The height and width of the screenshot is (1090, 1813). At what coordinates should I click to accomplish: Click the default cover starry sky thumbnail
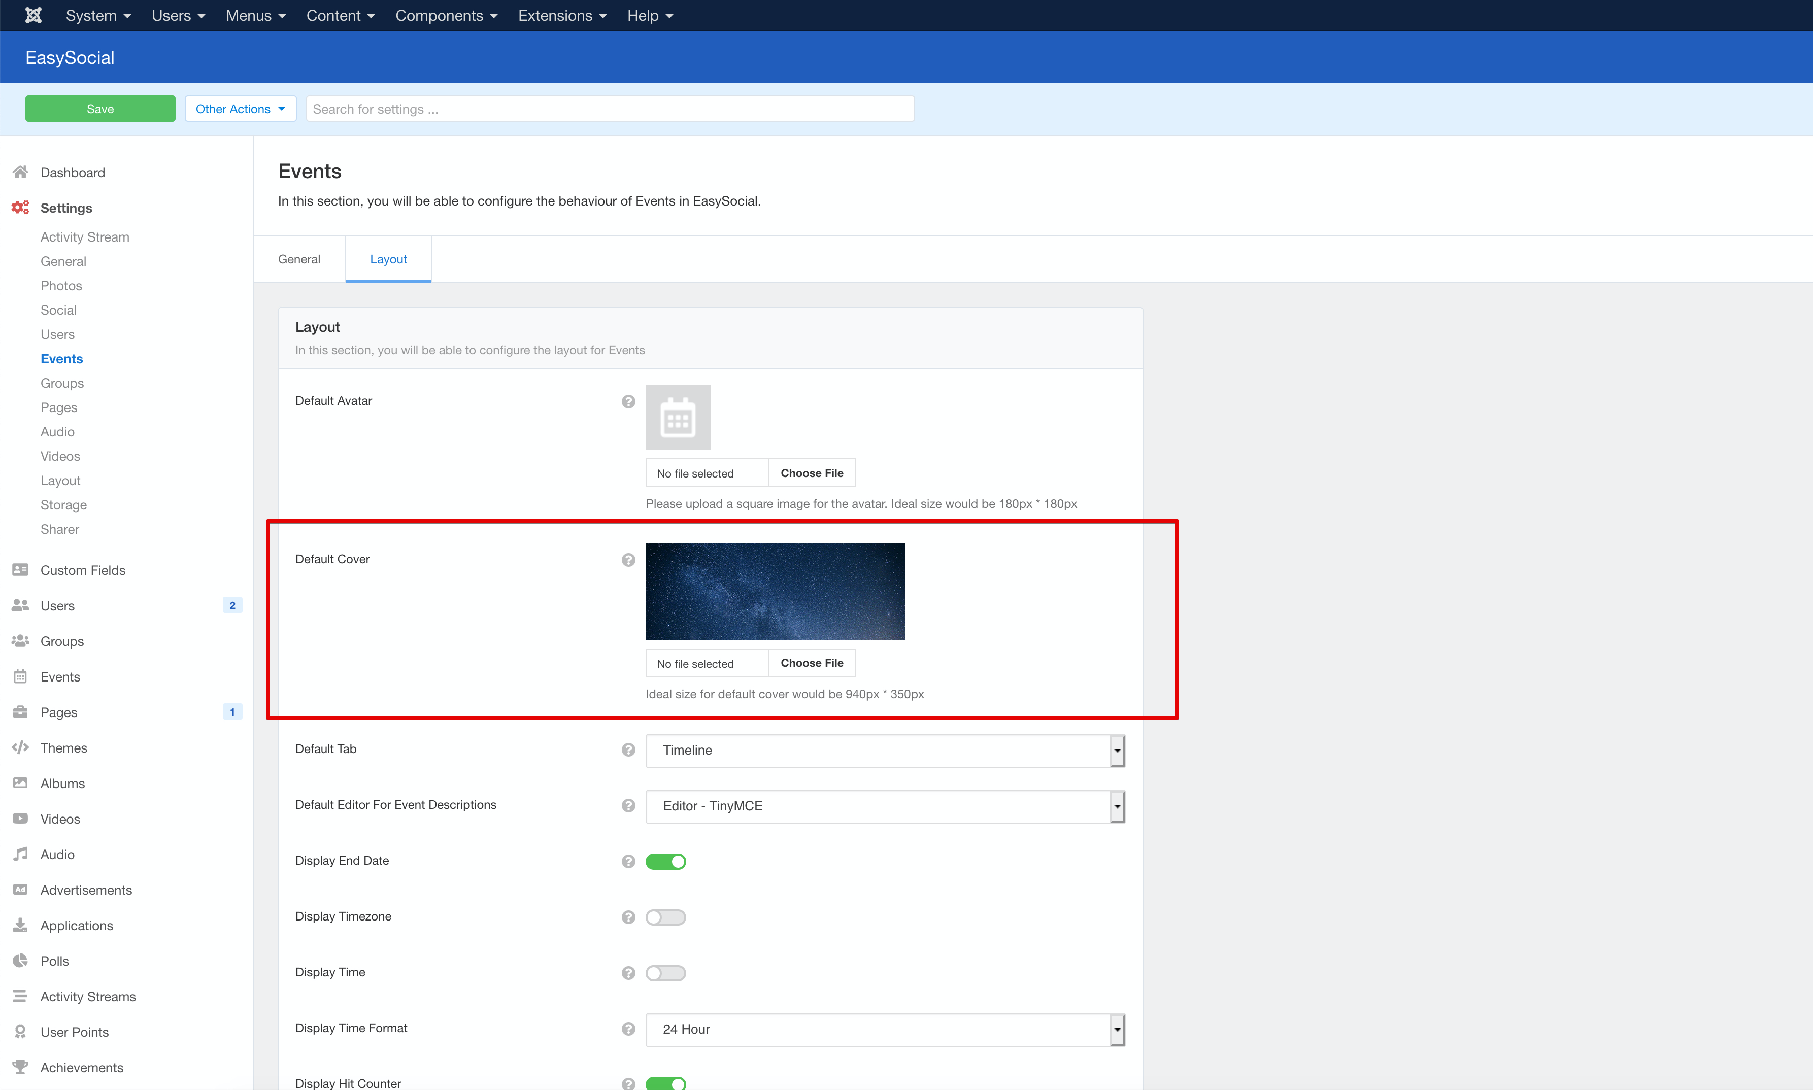pos(775,592)
